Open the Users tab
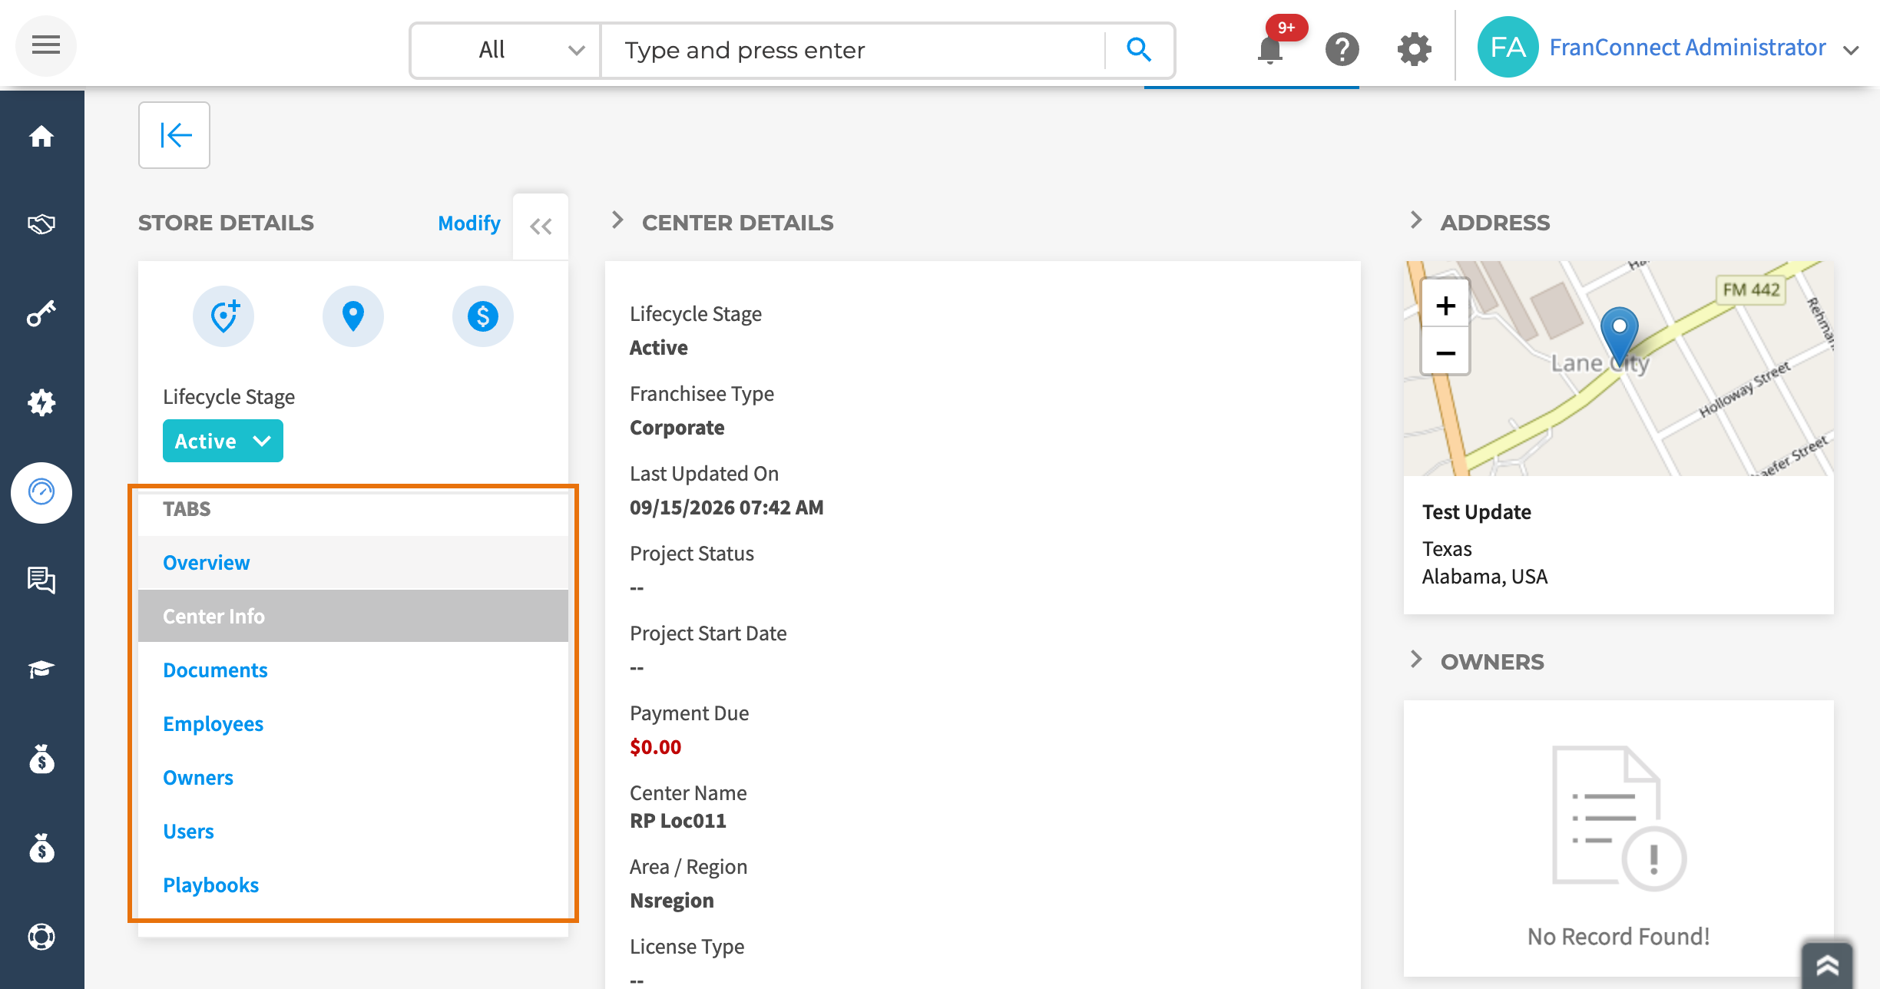 point(353,831)
